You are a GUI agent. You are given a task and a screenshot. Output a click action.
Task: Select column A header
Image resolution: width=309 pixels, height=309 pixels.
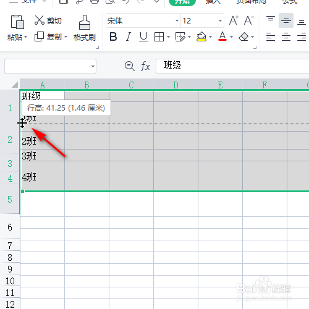point(43,85)
